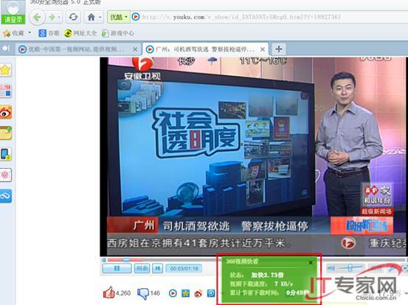The height and width of the screenshot is (305, 408).
Task: Expand the 收藏 dropdown arrow
Action: point(30,32)
